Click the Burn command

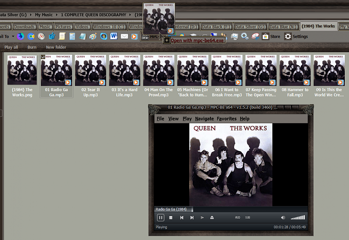coord(32,47)
